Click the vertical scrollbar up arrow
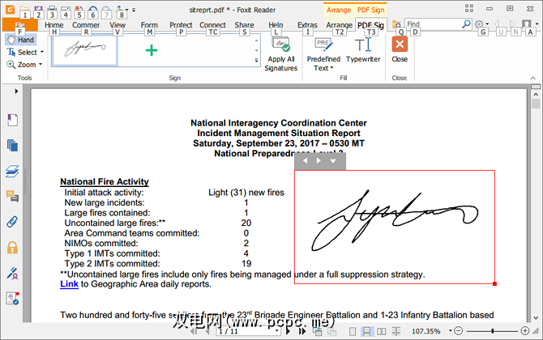The height and width of the screenshot is (340, 543). tap(536, 95)
